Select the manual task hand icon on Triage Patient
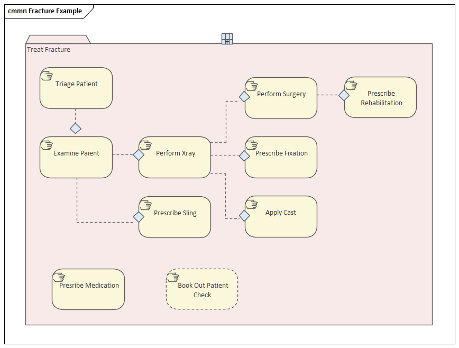459x348 pixels. [45, 77]
